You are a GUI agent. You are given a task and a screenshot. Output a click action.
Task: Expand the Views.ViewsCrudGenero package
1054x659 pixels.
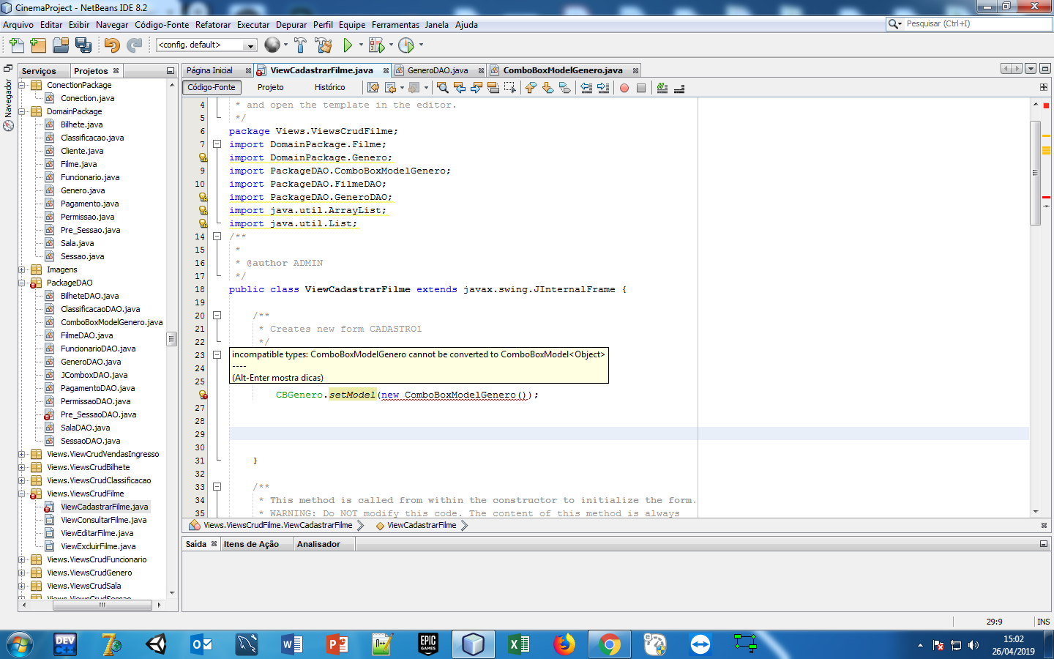pyautogui.click(x=23, y=573)
